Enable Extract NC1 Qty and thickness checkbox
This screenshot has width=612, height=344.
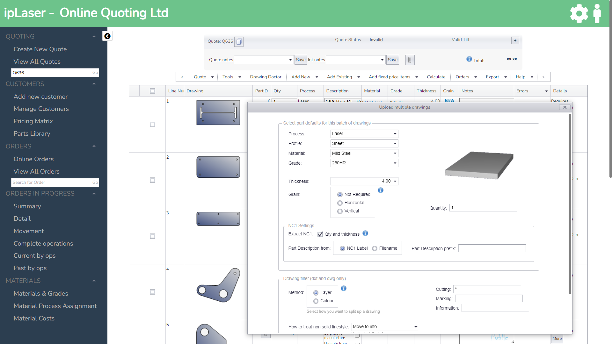pos(321,234)
